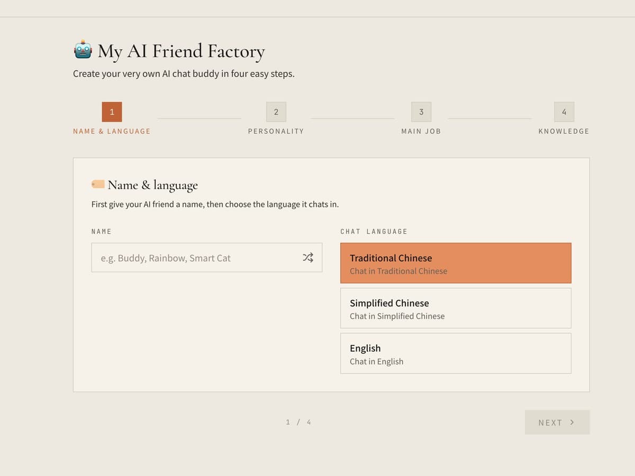The image size is (635, 476).
Task: Click the Next button
Action: 557,422
